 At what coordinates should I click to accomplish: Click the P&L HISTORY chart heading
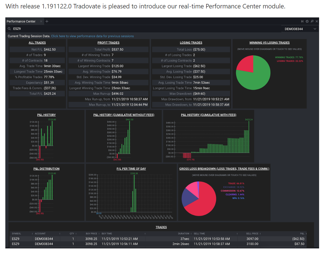pyautogui.click(x=46, y=115)
